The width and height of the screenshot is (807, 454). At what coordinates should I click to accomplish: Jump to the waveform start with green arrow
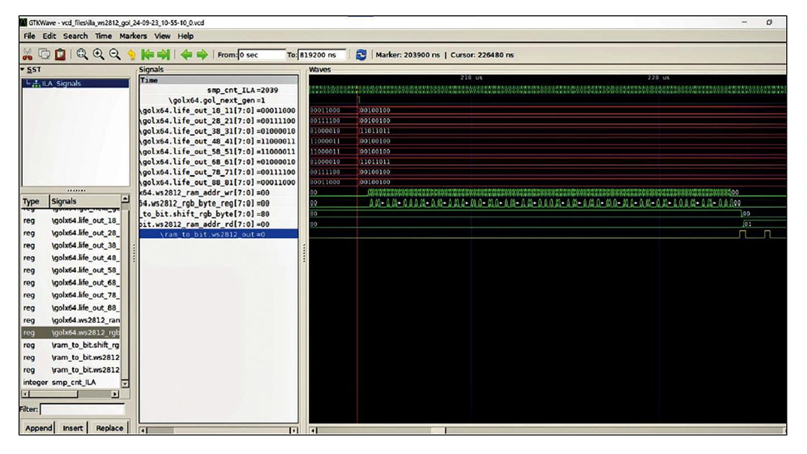[147, 55]
